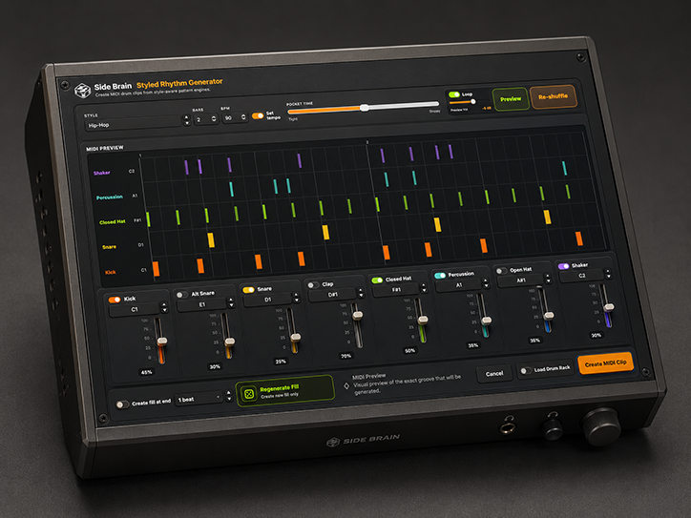Turn off the Closed Hat channel switch

[377, 280]
